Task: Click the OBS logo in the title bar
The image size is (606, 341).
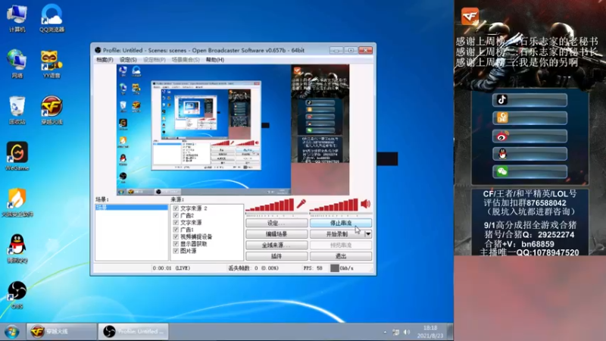Action: [x=98, y=50]
